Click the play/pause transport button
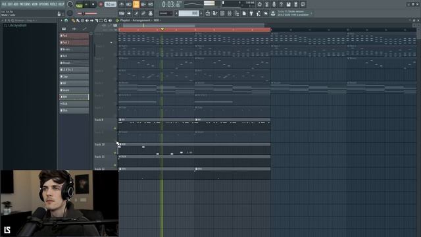 [x=86, y=5]
